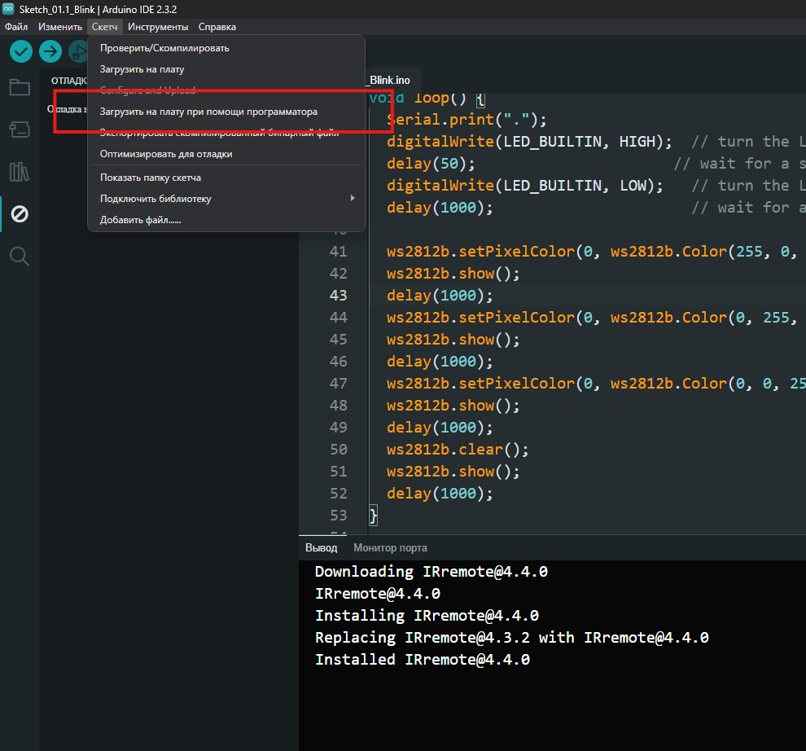
Task: Click the ws2812b.show() call on line 42
Action: (x=453, y=274)
